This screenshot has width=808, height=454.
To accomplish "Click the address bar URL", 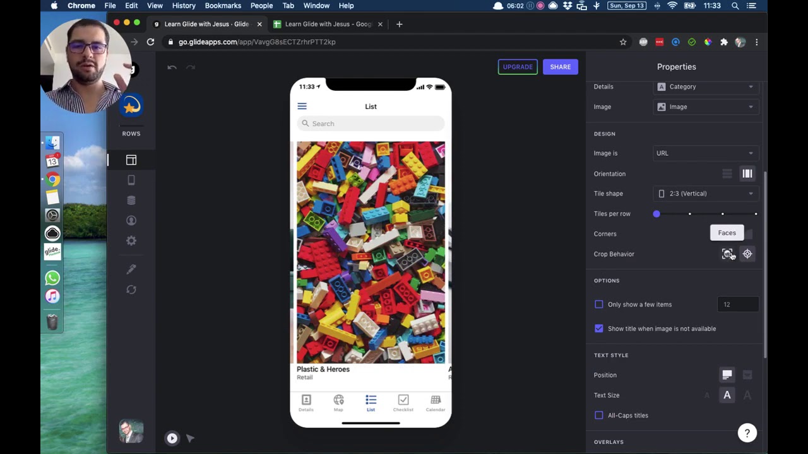I will pyautogui.click(x=257, y=42).
